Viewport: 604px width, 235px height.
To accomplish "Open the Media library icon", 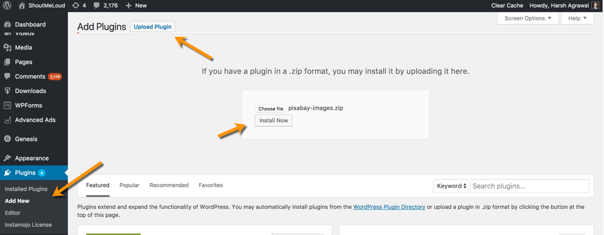I will tap(7, 47).
